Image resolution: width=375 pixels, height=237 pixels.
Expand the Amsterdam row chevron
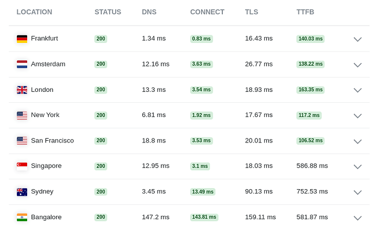(358, 65)
